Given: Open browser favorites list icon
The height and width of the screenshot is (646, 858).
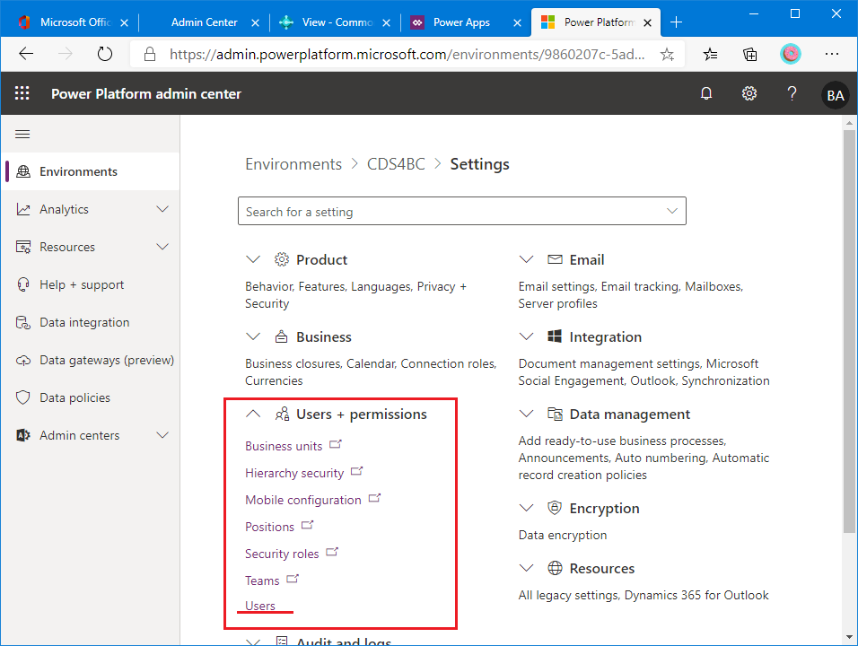Looking at the screenshot, I should [x=710, y=54].
